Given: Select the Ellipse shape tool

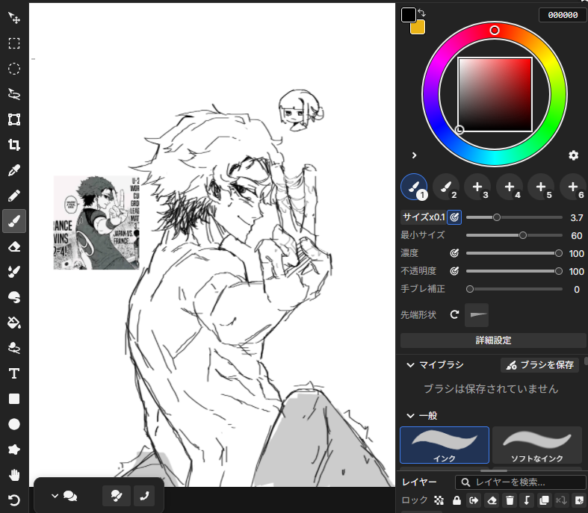Looking at the screenshot, I should (x=14, y=424).
